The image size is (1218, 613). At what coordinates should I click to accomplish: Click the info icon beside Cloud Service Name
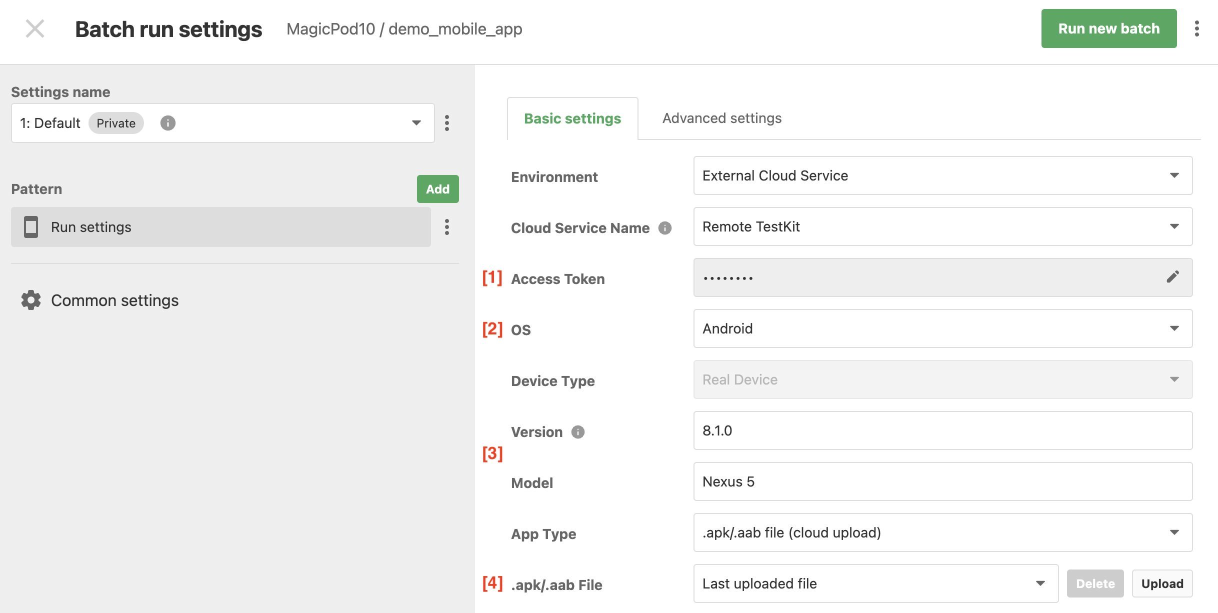[x=665, y=228]
